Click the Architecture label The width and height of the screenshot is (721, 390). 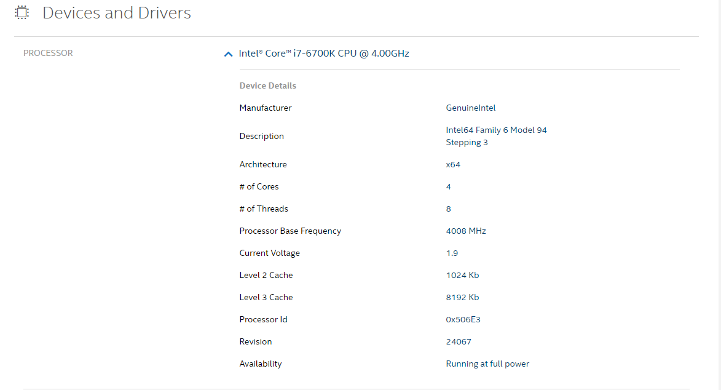coord(263,164)
